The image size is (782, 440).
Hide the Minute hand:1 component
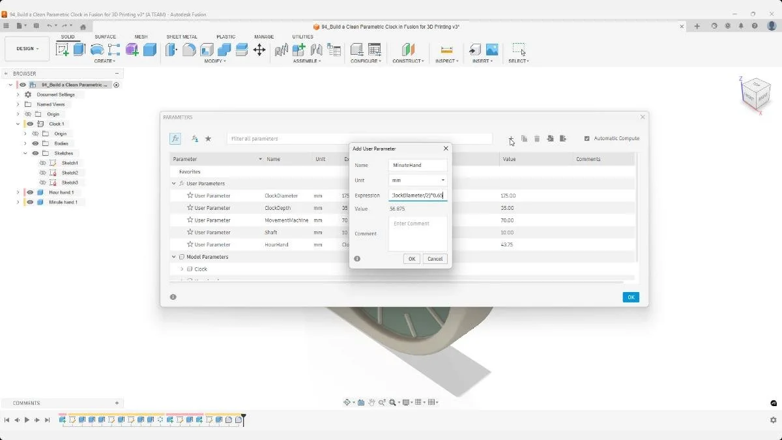(29, 202)
